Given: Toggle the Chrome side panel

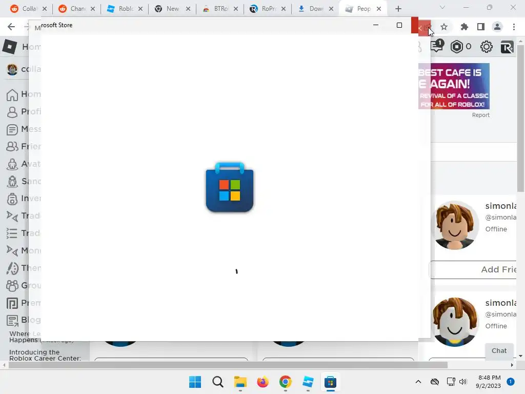Looking at the screenshot, I should (481, 27).
